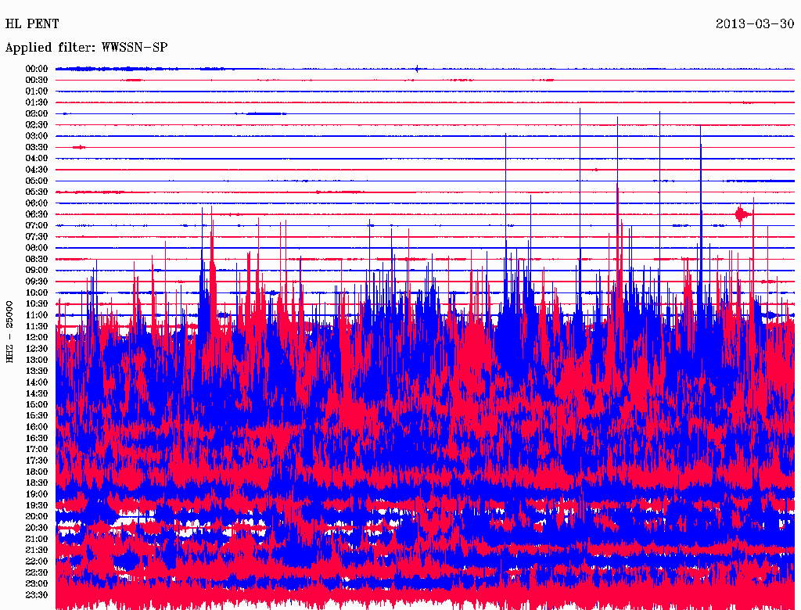
Task: Click the 'Applied filter: WWSSN-SP' text
Action: coord(86,48)
